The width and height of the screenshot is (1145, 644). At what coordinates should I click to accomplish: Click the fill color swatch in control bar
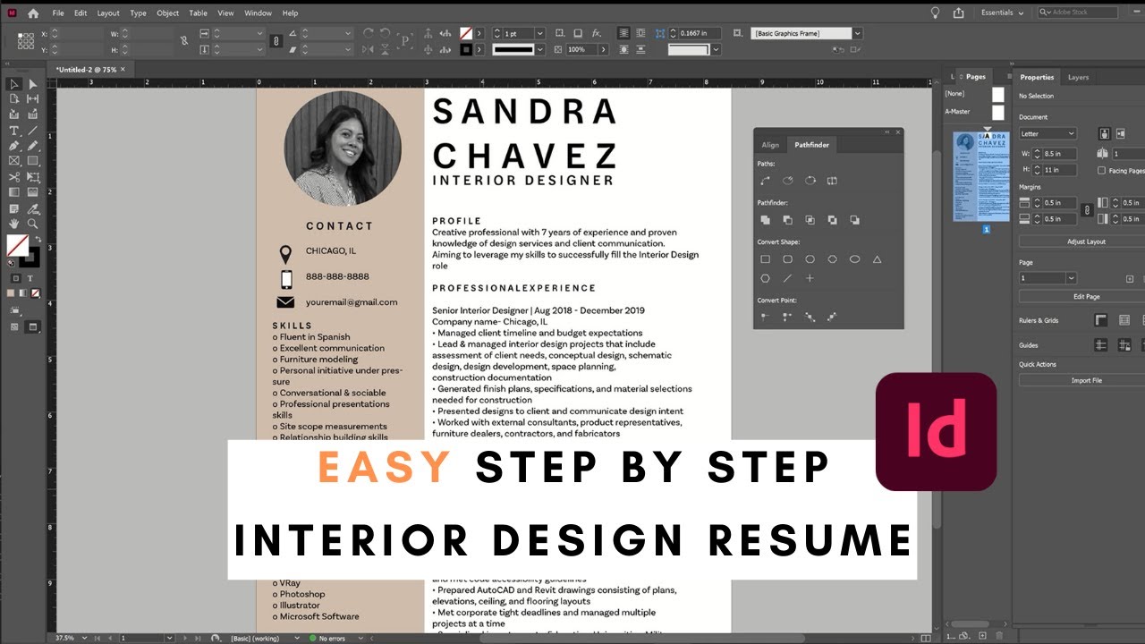coord(465,33)
